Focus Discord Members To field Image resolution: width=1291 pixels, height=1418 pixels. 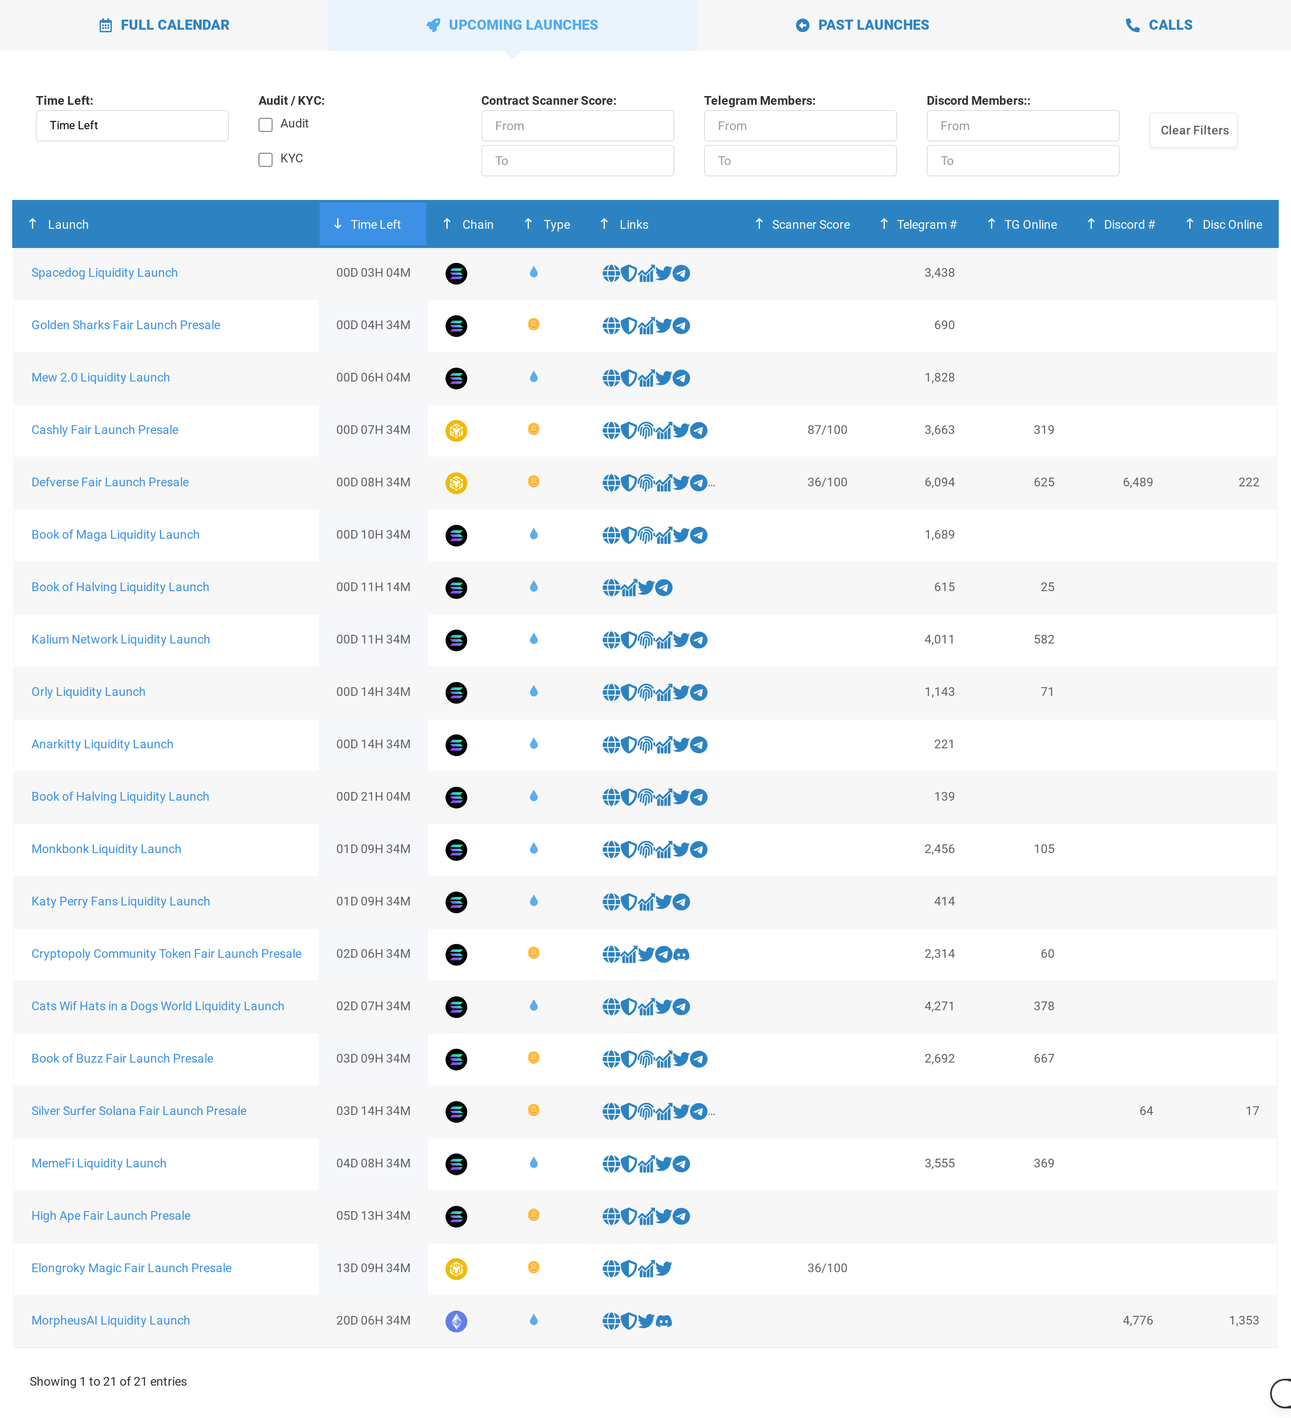[x=1023, y=160]
